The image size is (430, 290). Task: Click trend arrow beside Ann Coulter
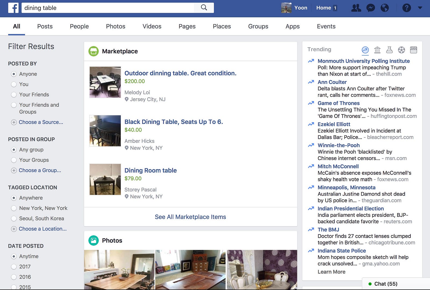click(x=311, y=82)
